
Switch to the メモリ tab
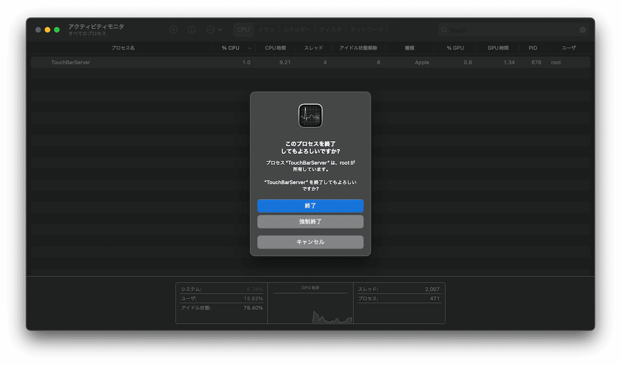pyautogui.click(x=266, y=30)
